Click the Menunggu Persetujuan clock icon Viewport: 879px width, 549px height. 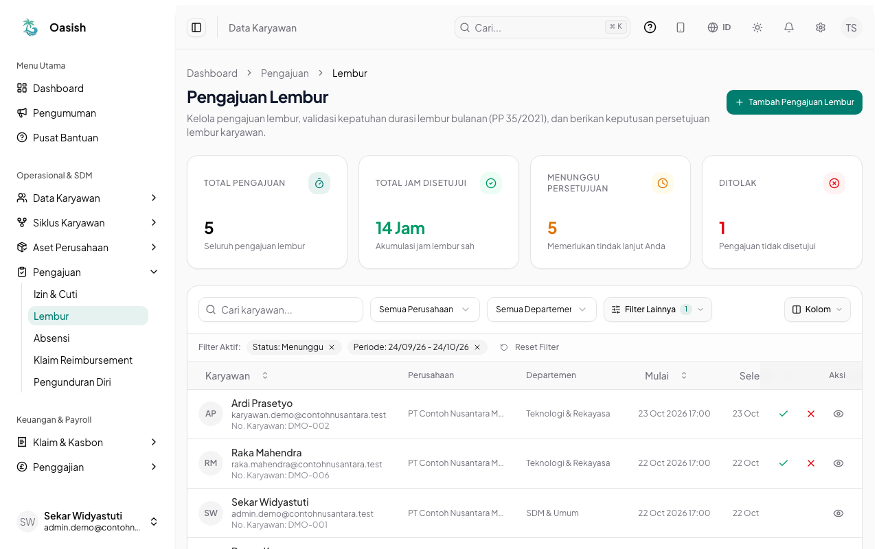pyautogui.click(x=663, y=183)
